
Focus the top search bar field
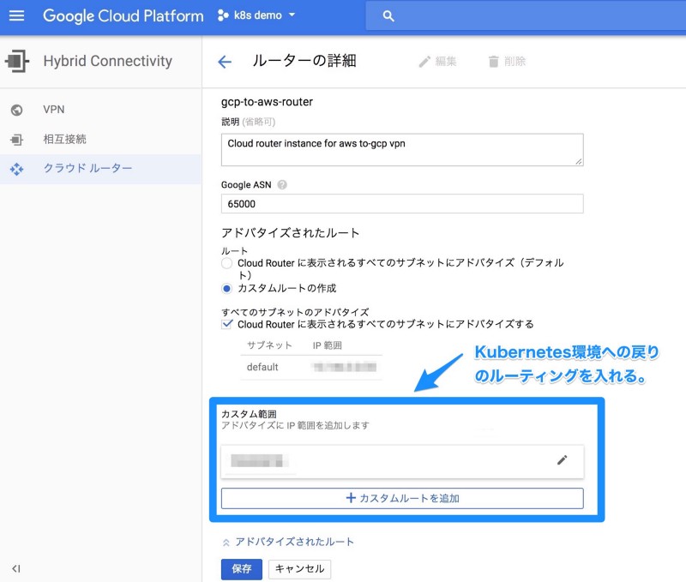coord(526,16)
